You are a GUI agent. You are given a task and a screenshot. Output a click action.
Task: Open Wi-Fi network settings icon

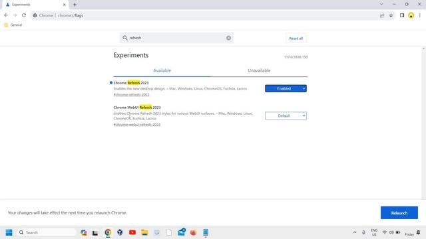coord(385,232)
